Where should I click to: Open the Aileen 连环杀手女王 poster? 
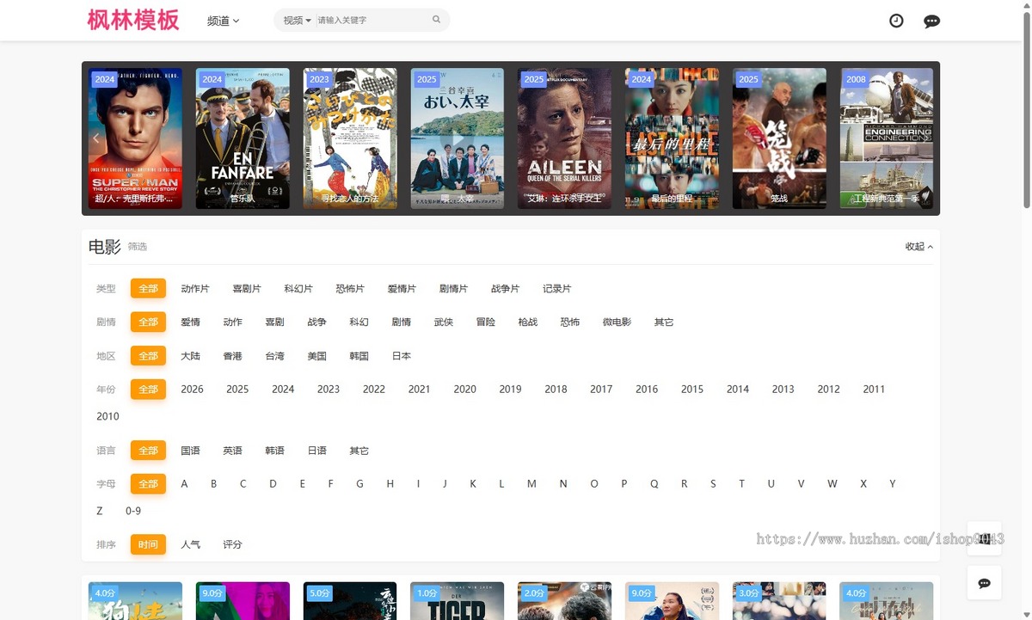click(x=564, y=138)
